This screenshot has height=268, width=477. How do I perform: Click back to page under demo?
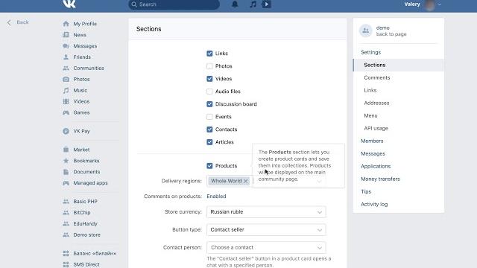pos(391,34)
